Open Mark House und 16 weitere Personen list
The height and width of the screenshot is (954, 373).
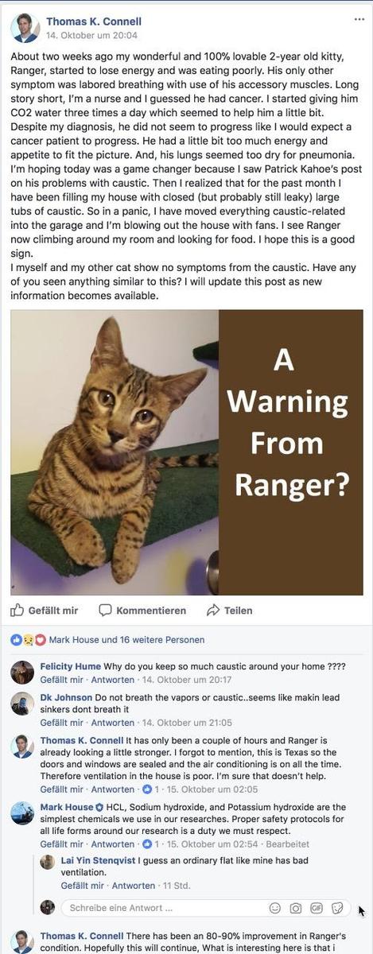[127, 639]
